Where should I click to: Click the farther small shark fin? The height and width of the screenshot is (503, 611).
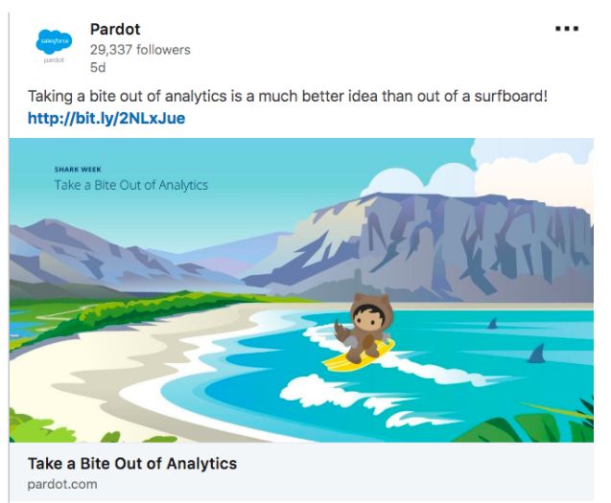493,323
